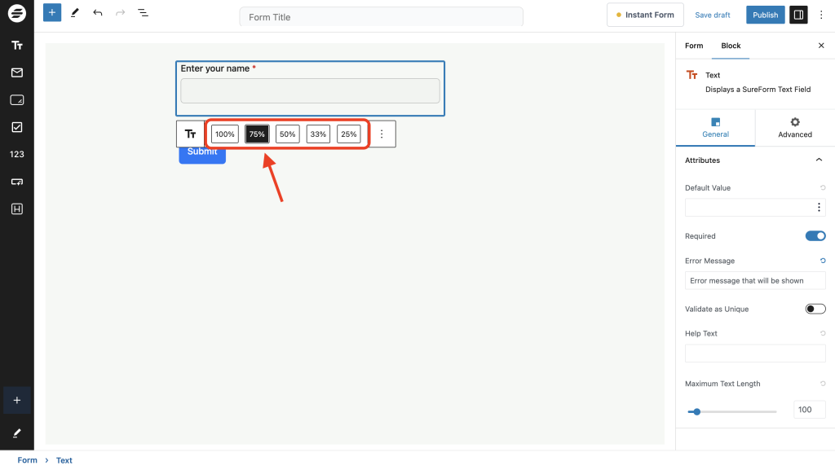This screenshot has height=470, width=835.
Task: Enable Validate as Unique
Action: coord(814,309)
